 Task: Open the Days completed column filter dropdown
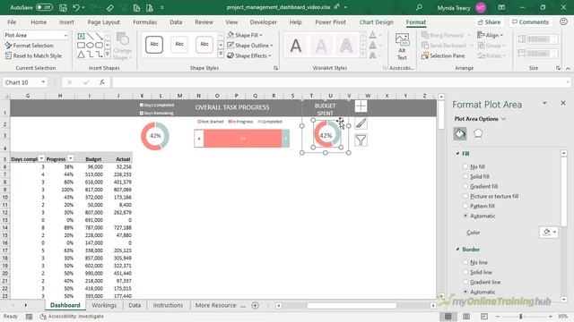tap(41, 158)
